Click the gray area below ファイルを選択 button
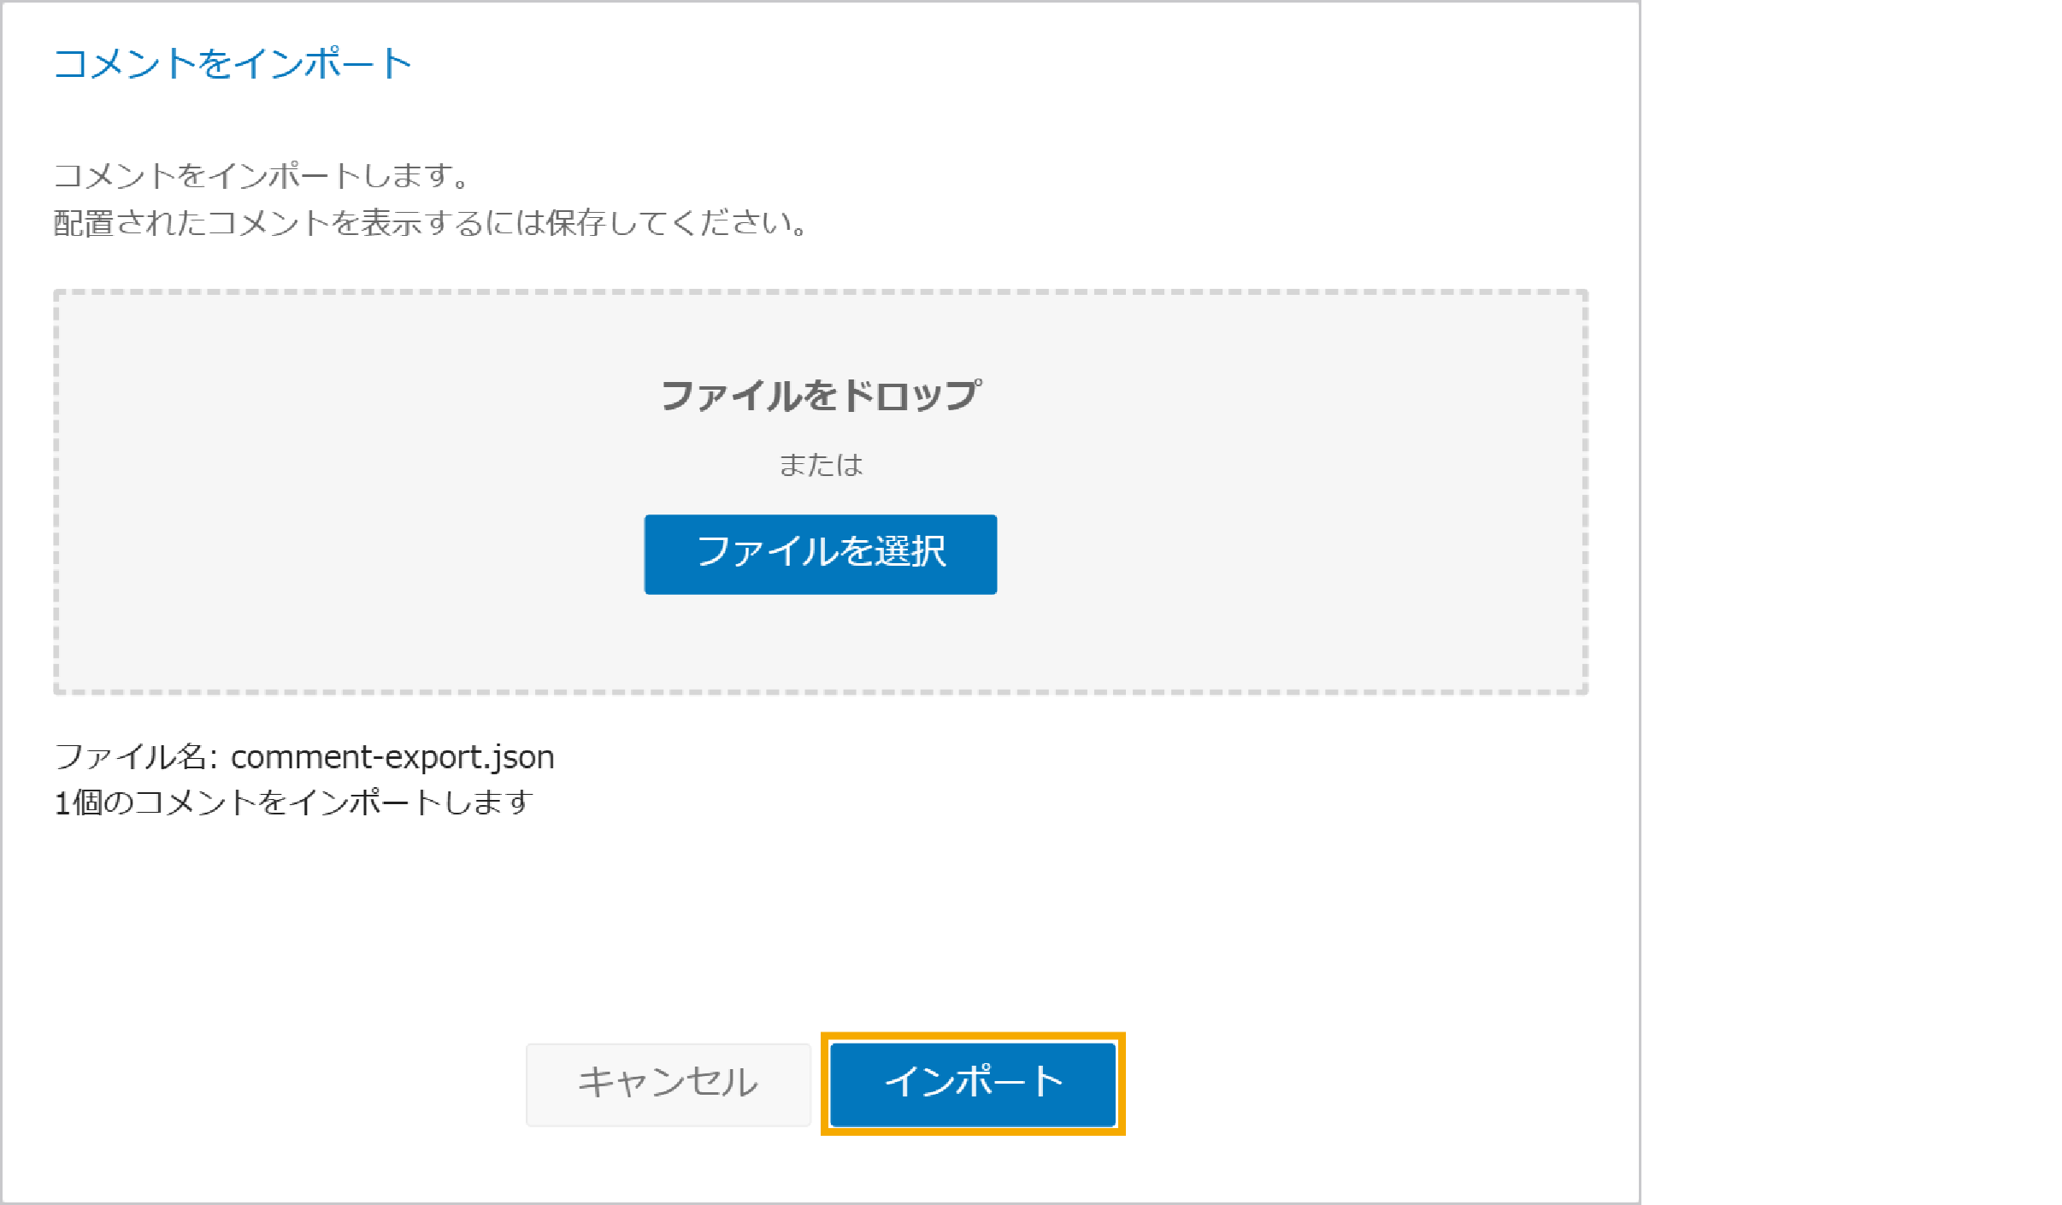This screenshot has width=2062, height=1205. point(821,641)
